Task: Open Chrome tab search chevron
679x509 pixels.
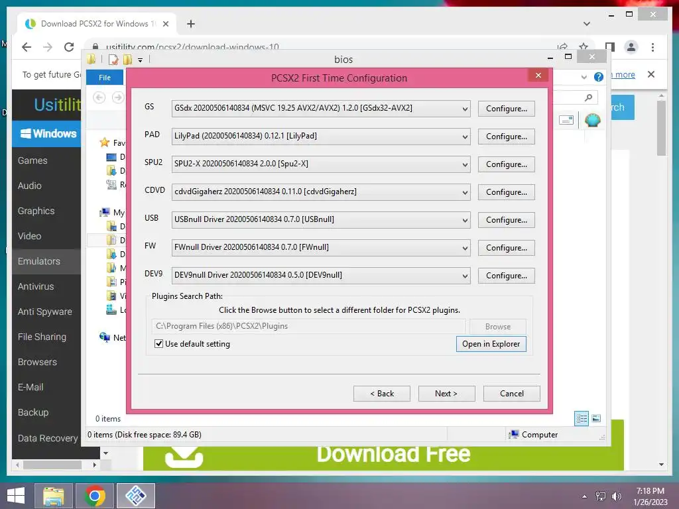Action: (586, 24)
